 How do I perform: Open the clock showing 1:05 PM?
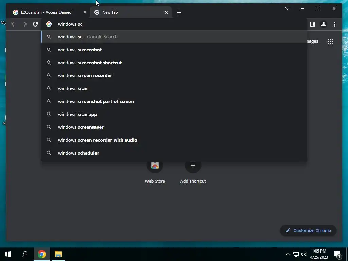tap(319, 254)
